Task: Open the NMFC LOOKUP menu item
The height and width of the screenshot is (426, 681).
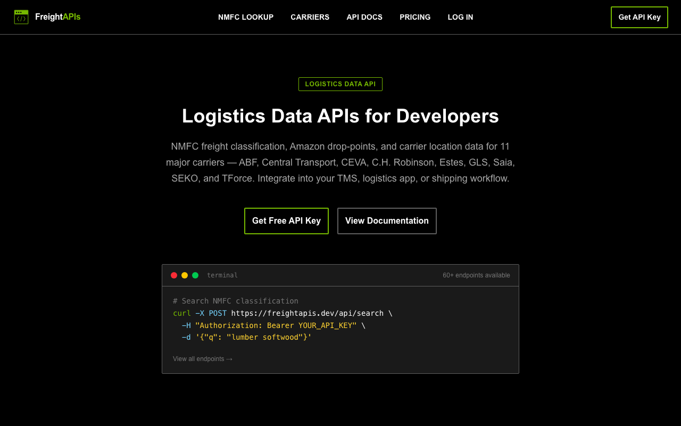Action: (246, 17)
